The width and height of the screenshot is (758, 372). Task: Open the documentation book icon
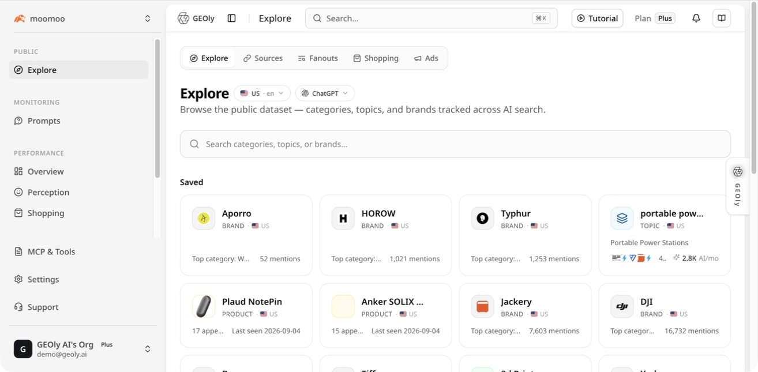722,18
